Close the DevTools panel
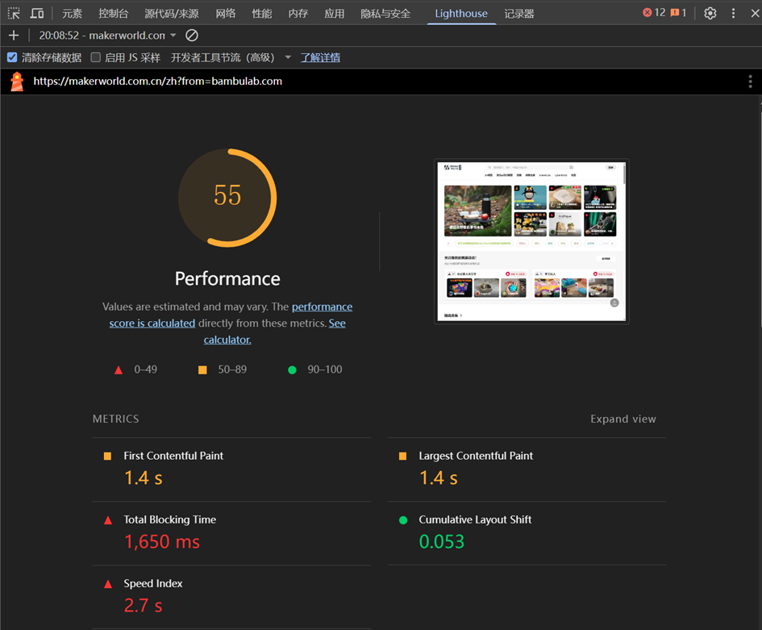The width and height of the screenshot is (762, 630). [755, 13]
